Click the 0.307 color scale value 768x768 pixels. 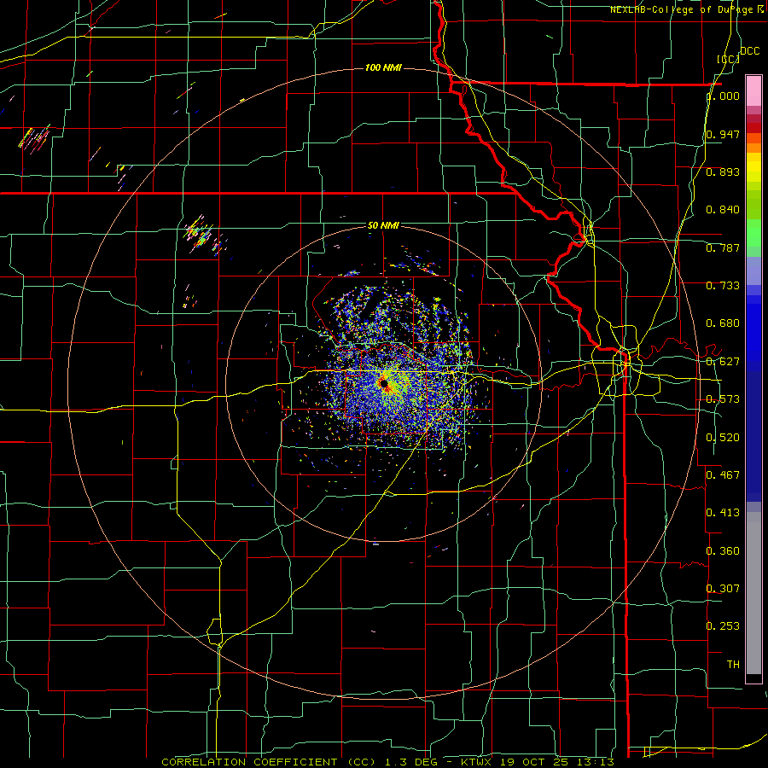(x=723, y=589)
